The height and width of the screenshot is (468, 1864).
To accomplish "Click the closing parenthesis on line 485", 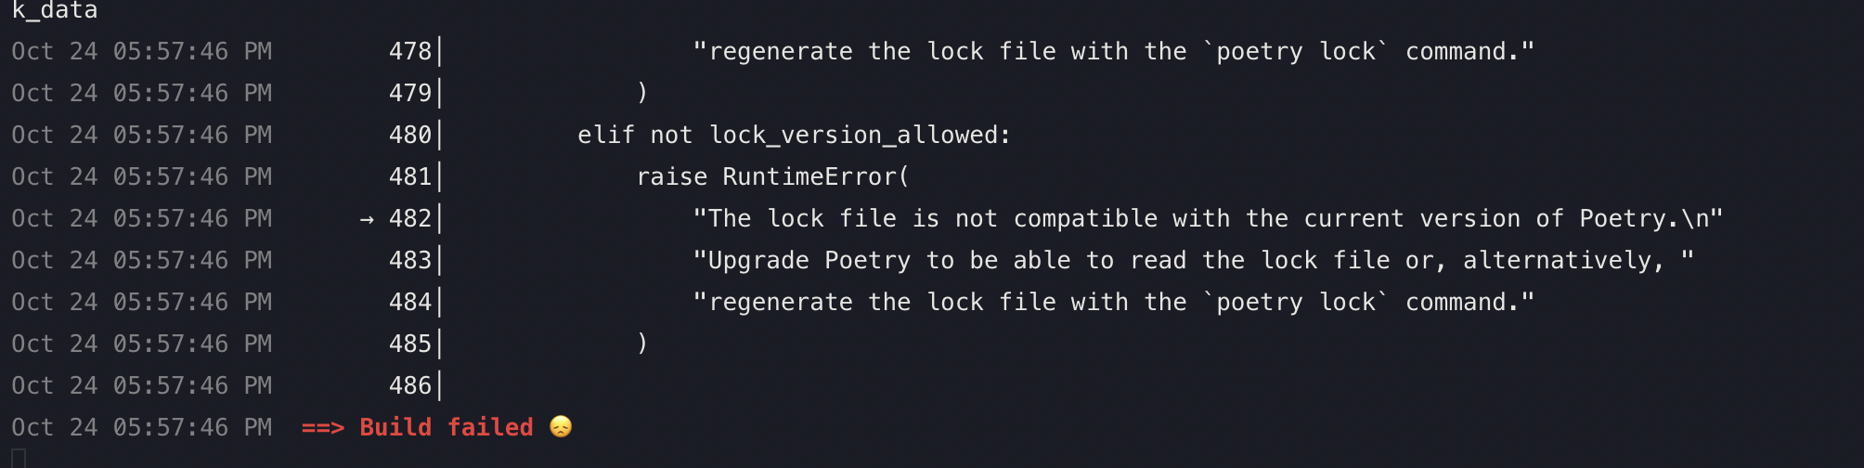I will pos(642,344).
